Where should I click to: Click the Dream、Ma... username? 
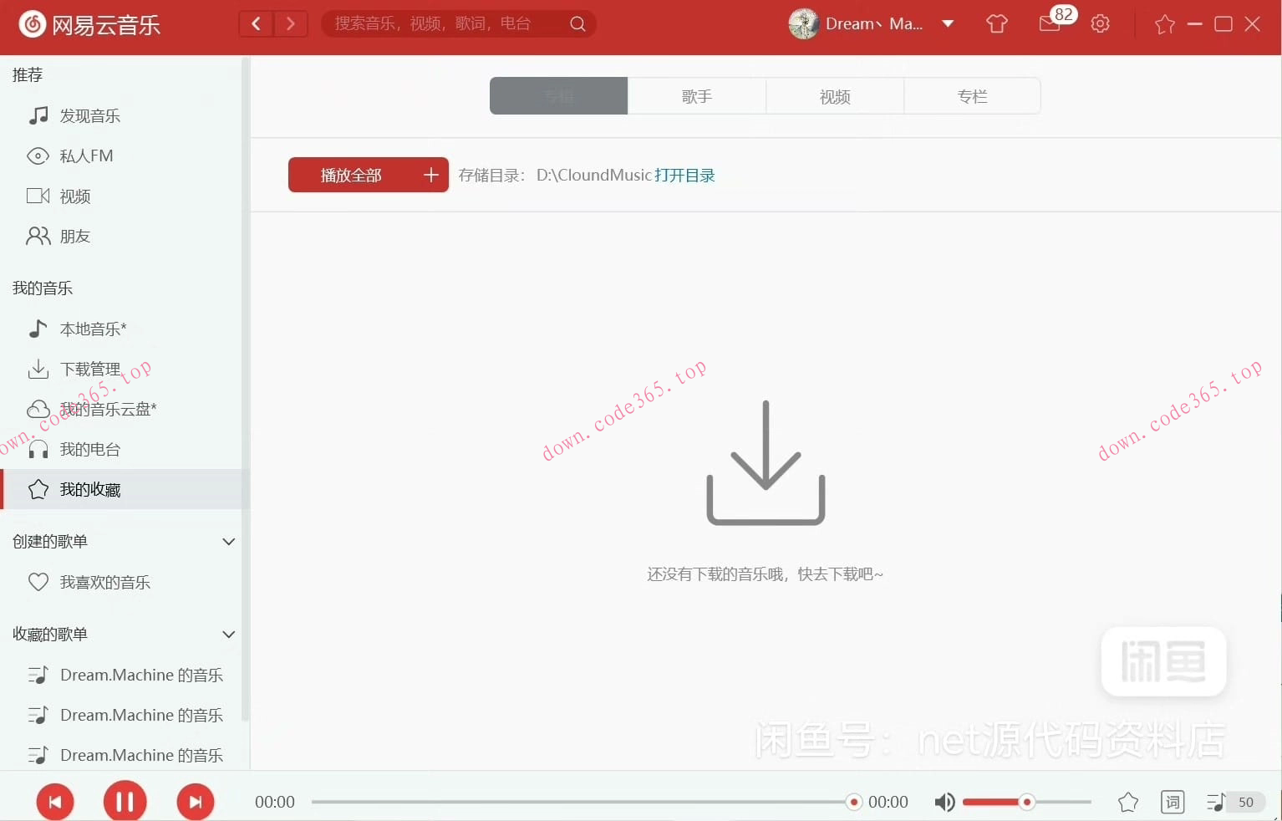[x=874, y=23]
